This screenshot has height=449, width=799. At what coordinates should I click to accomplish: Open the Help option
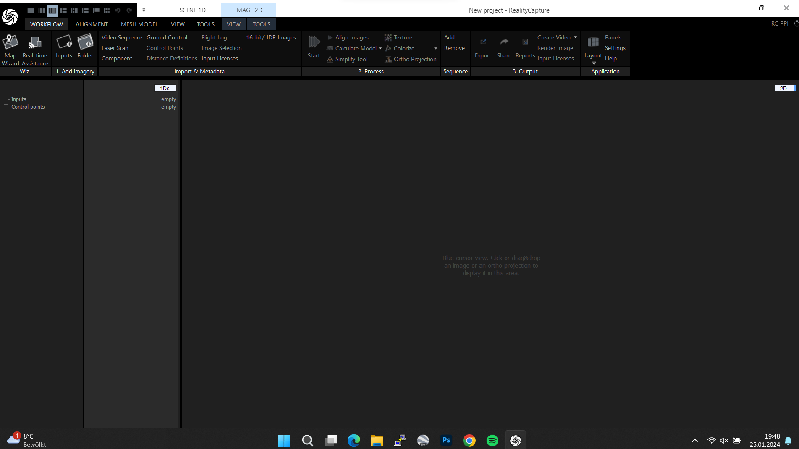pyautogui.click(x=610, y=58)
